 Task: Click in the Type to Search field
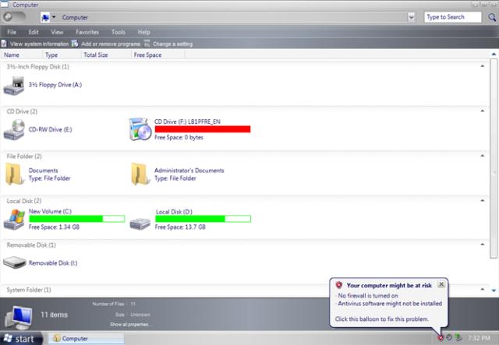tap(452, 17)
